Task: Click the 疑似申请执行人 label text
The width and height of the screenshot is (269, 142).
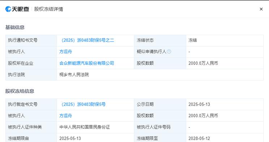Action: coord(151,52)
